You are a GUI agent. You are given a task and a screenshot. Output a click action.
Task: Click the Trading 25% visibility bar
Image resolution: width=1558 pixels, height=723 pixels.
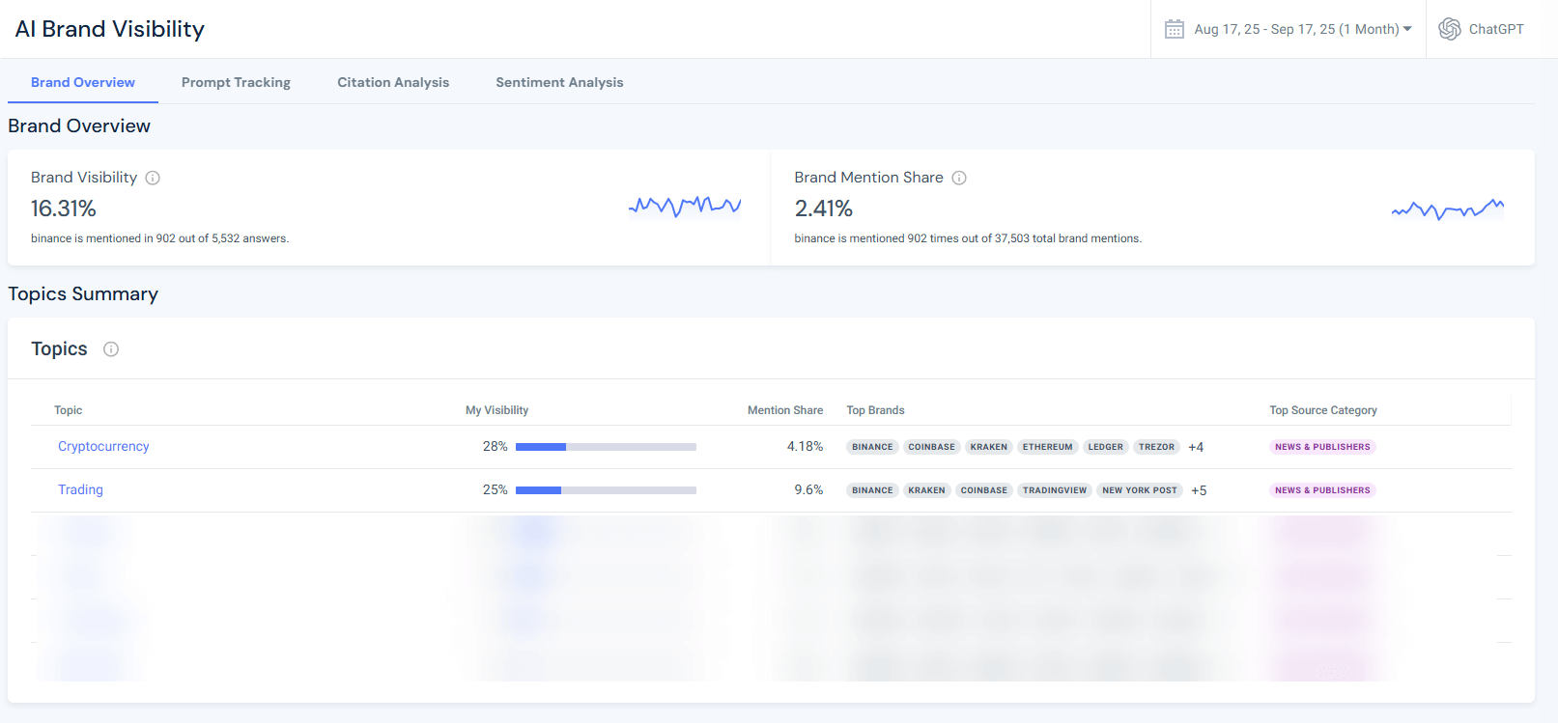tap(606, 490)
